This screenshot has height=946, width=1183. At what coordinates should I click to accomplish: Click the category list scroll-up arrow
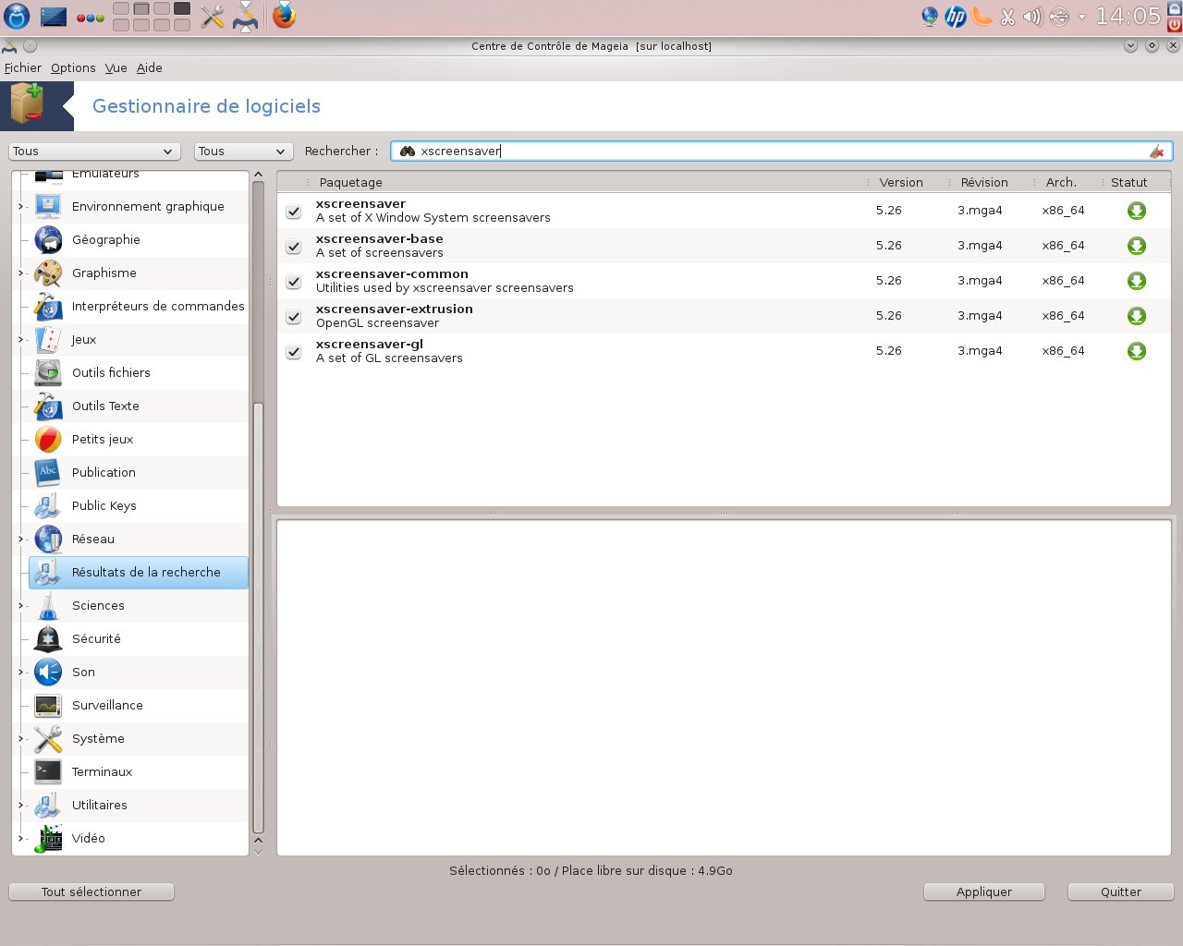pos(258,175)
